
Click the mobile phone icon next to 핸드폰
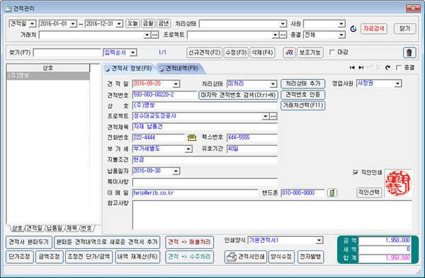tap(332, 193)
